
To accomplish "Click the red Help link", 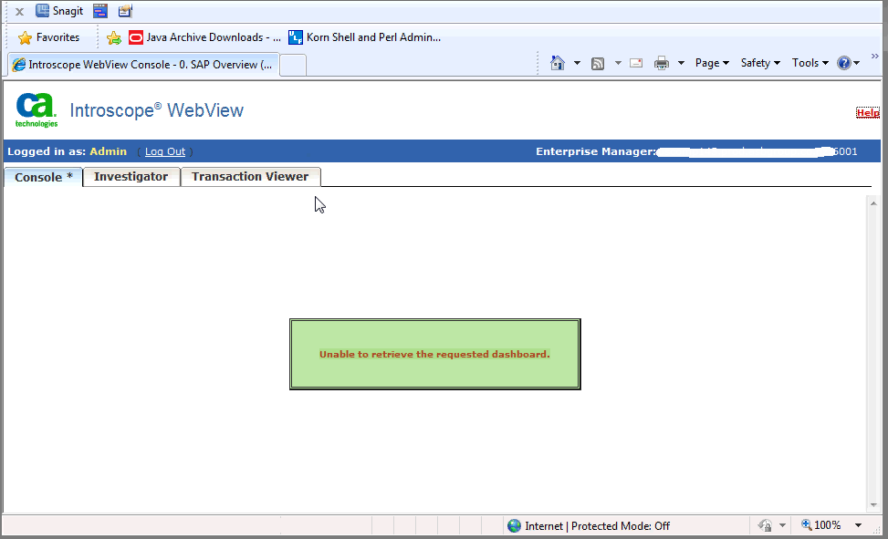I will click(868, 113).
